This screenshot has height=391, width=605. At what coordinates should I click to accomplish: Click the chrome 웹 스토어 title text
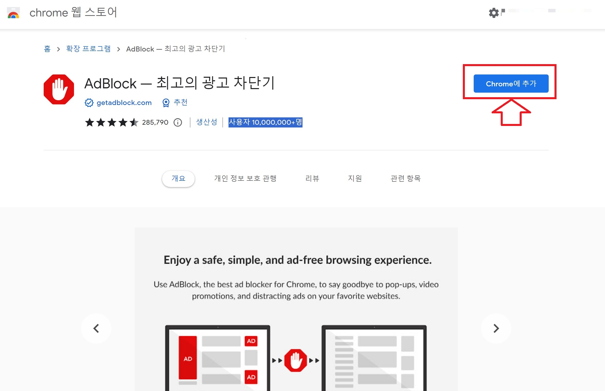pos(73,12)
